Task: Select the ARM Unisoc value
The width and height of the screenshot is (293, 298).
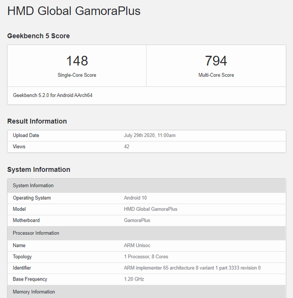Action: coord(137,245)
